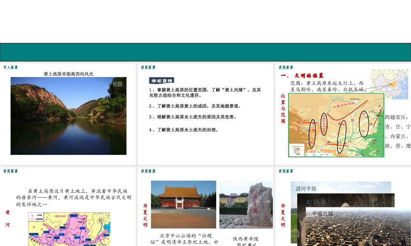Open the 文明的摇篮 map slide
Screen dimensions: 411x246
[343, 114]
